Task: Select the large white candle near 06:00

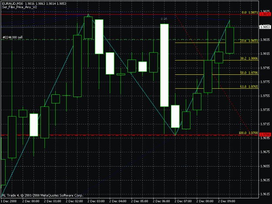Action: tap(164, 65)
